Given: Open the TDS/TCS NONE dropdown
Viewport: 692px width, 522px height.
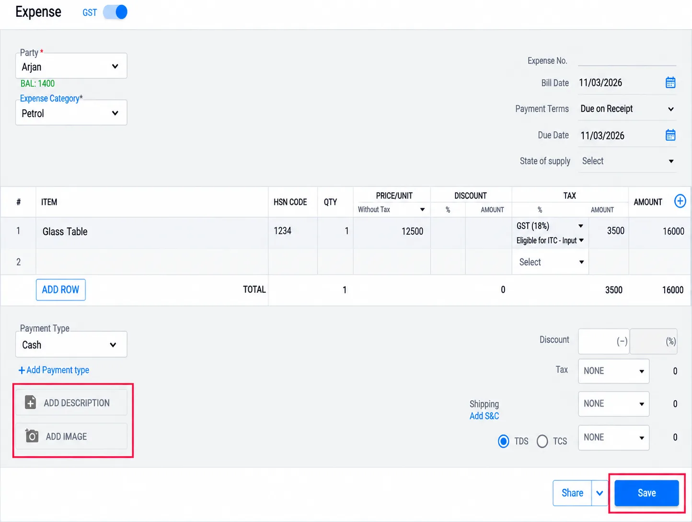Looking at the screenshot, I should [613, 437].
